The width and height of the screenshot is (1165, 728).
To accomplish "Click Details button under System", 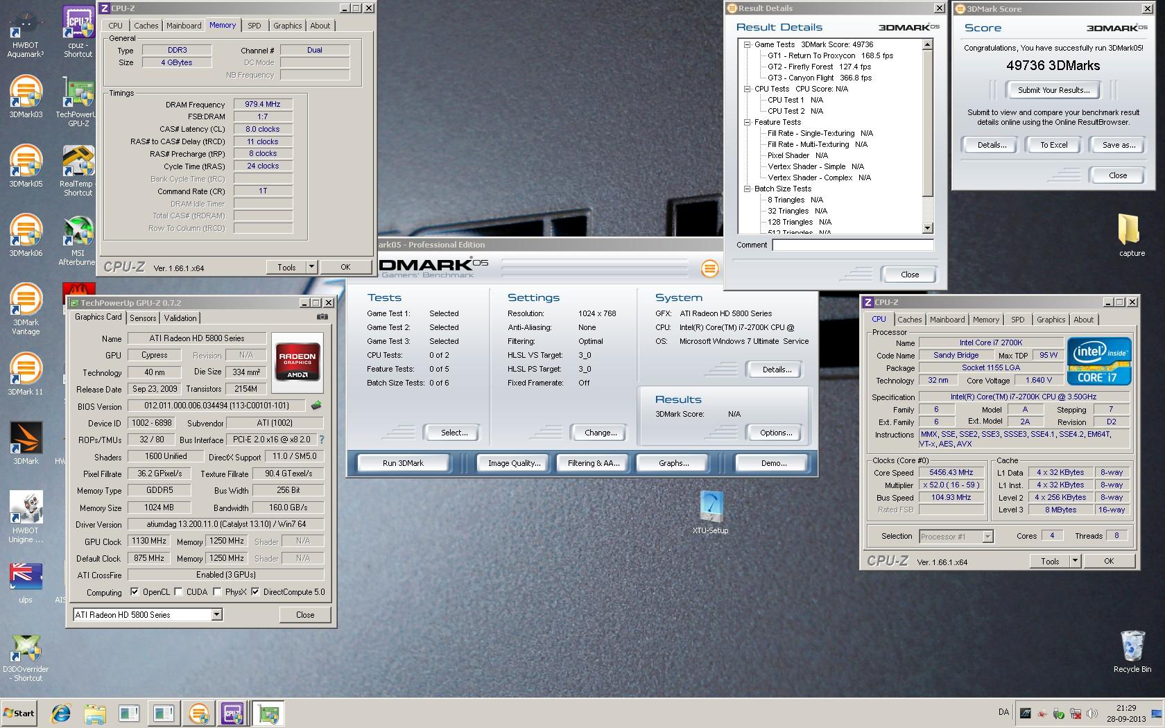I will (777, 370).
